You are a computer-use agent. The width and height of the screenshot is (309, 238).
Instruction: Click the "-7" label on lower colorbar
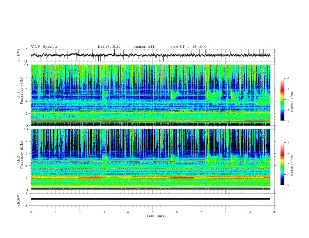tap(288, 185)
